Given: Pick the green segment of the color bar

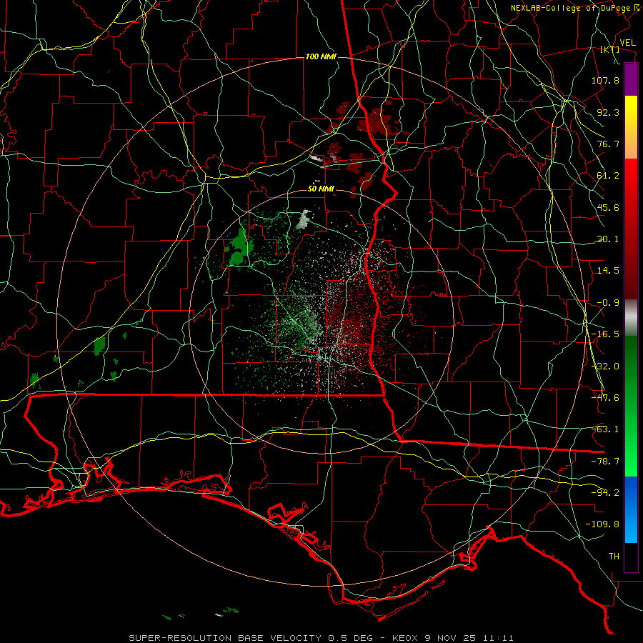Looking at the screenshot, I should [631, 406].
